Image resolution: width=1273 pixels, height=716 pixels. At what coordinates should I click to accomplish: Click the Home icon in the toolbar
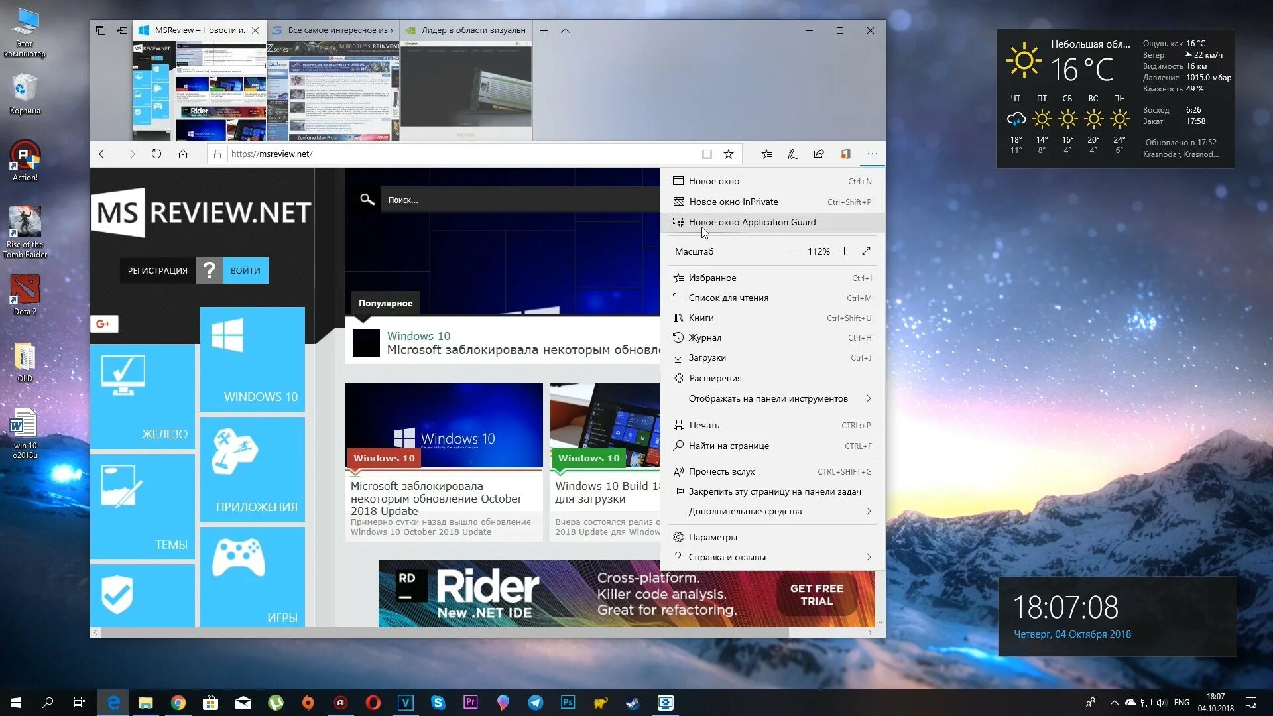coord(183,154)
